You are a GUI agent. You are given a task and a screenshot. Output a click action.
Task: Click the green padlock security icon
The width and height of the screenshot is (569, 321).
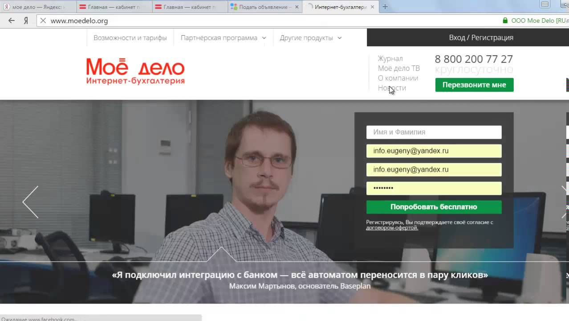(x=505, y=21)
